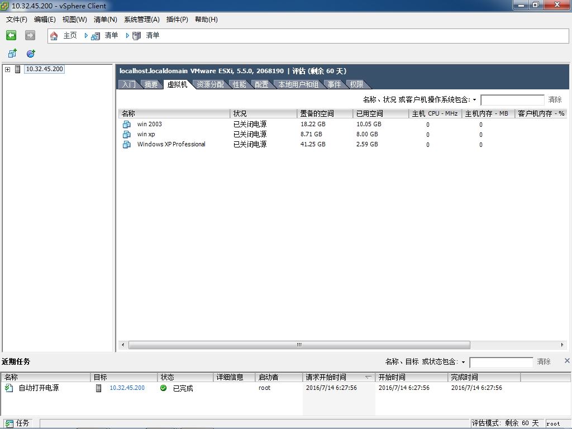The image size is (572, 429).
Task: Open the 系统管理(A) menu
Action: tap(141, 20)
